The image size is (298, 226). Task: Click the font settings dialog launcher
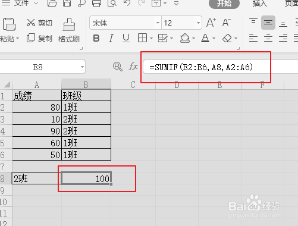pos(239,48)
